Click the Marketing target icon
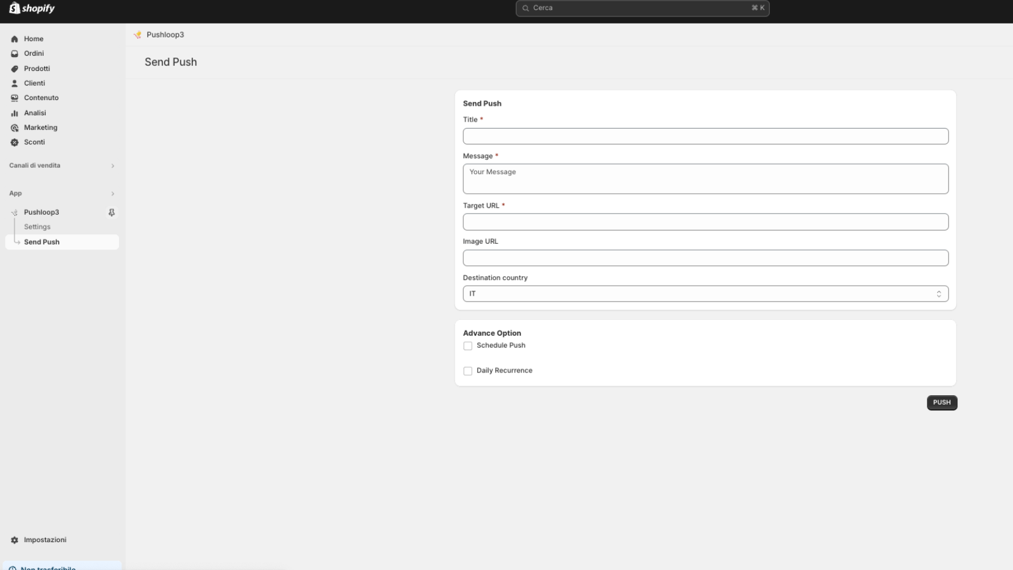The width and height of the screenshot is (1013, 570). [x=15, y=128]
